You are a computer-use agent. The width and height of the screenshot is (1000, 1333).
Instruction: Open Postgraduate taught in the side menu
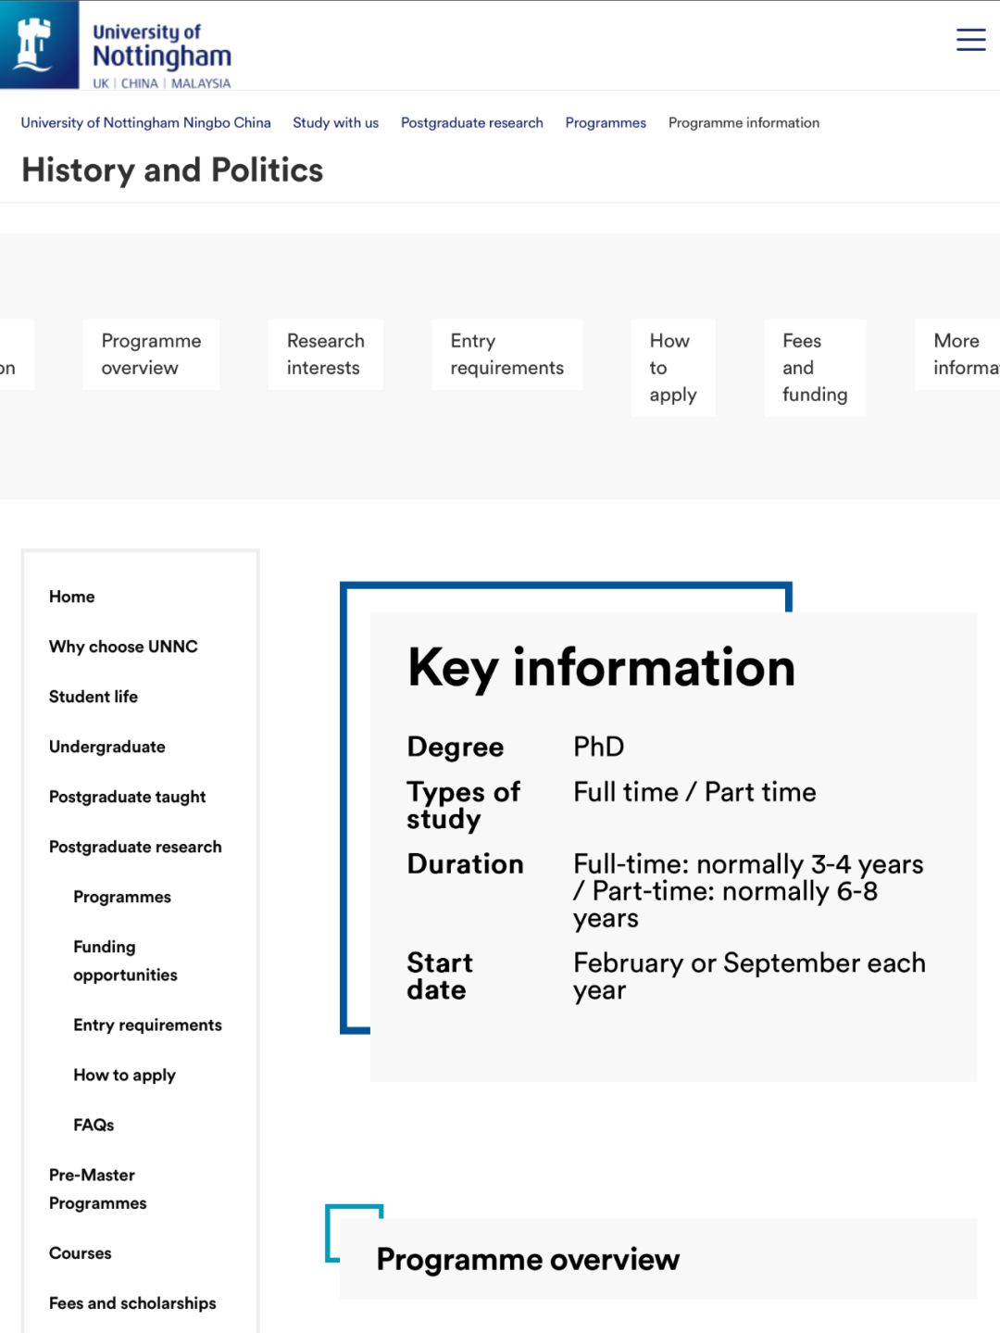128,797
